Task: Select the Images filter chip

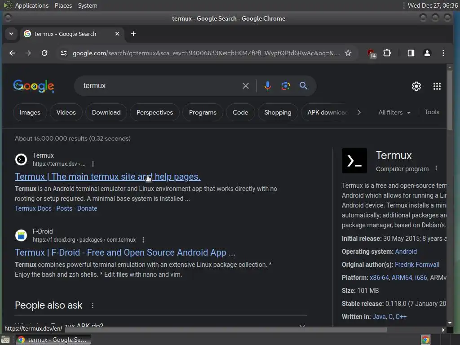Action: coord(30,112)
